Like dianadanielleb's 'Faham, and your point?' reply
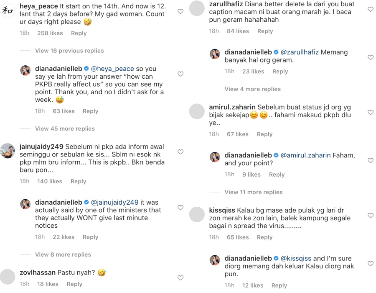The height and width of the screenshot is (293, 376). click(x=370, y=160)
